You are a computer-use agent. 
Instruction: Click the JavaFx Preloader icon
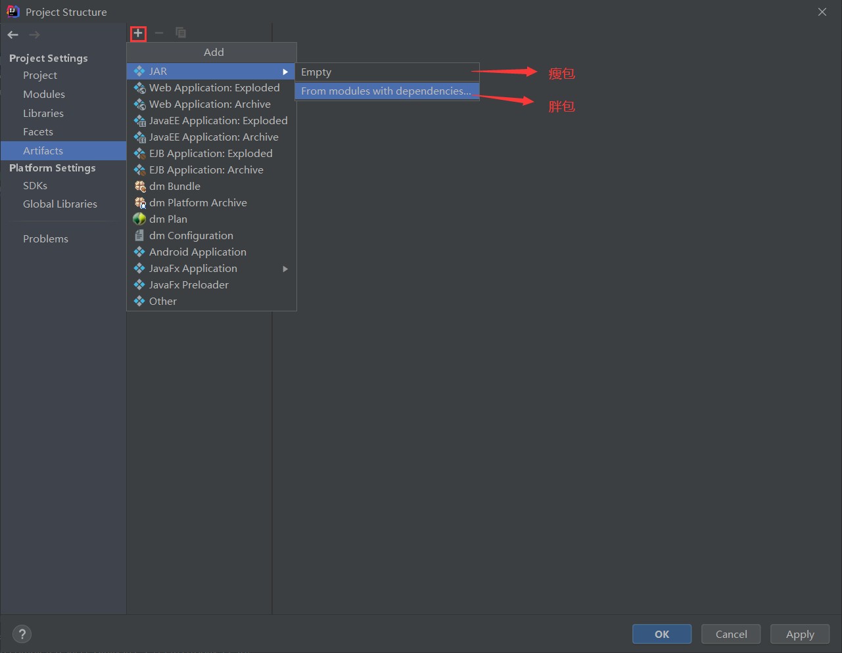pos(139,285)
